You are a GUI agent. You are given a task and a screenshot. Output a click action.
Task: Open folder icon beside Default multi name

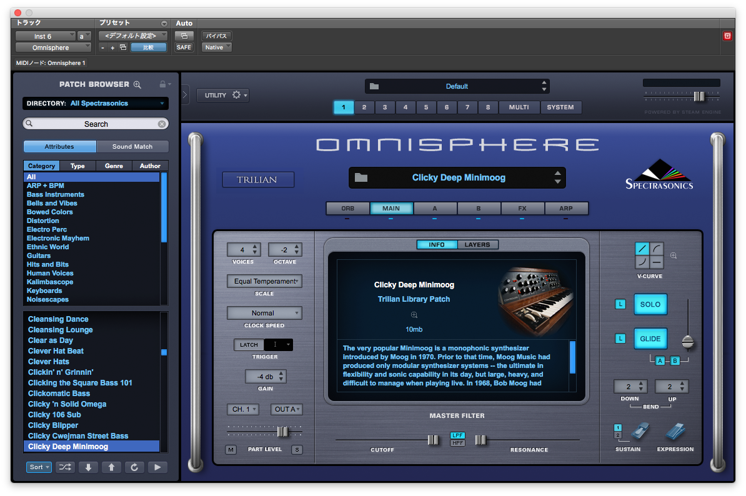[x=374, y=86]
